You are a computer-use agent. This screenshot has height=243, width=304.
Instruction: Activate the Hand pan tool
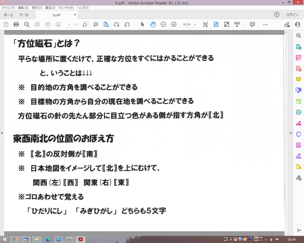153,25
